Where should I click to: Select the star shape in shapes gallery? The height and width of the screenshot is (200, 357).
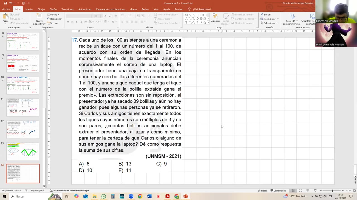point(205,22)
